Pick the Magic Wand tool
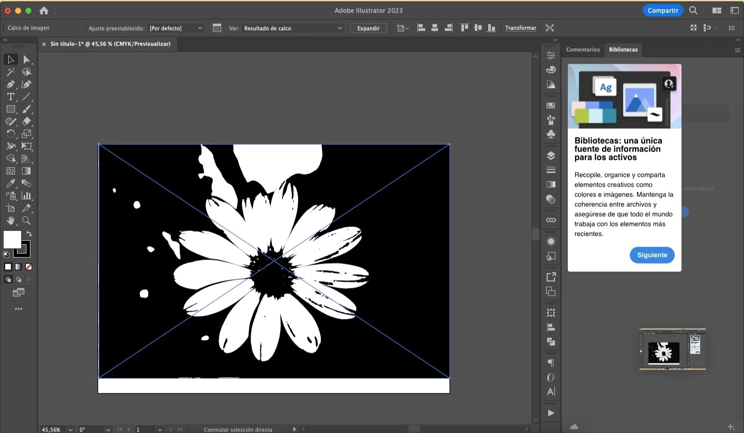The width and height of the screenshot is (744, 433). click(10, 72)
